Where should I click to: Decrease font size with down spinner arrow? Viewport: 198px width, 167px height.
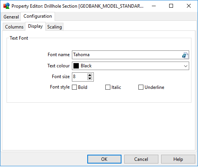[90, 78]
